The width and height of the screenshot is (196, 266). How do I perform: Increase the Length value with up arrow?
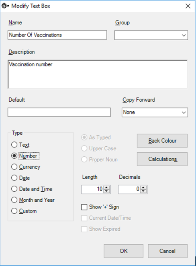point(106,188)
